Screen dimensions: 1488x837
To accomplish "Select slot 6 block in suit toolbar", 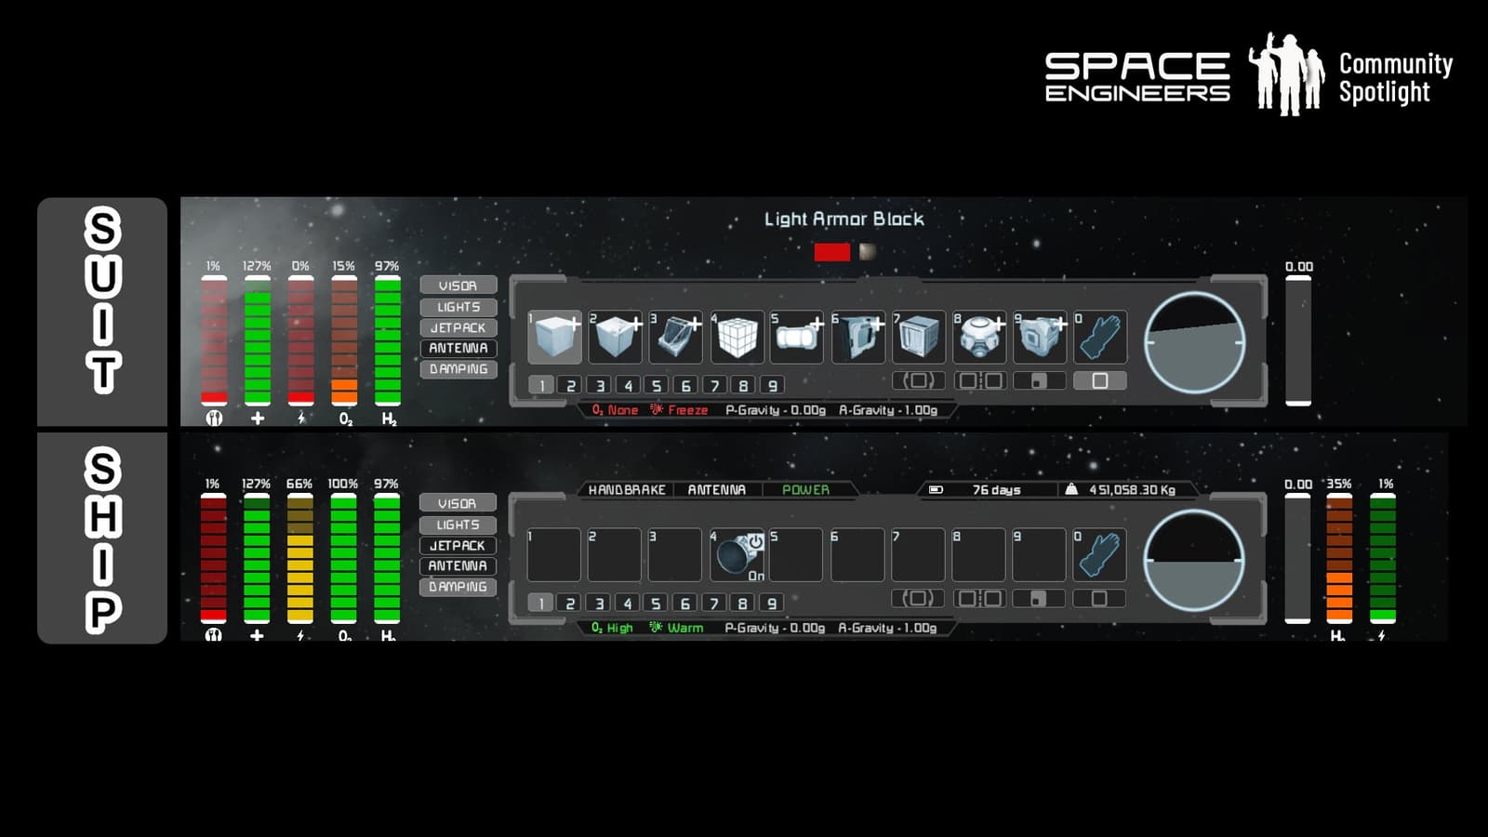I will pos(857,337).
